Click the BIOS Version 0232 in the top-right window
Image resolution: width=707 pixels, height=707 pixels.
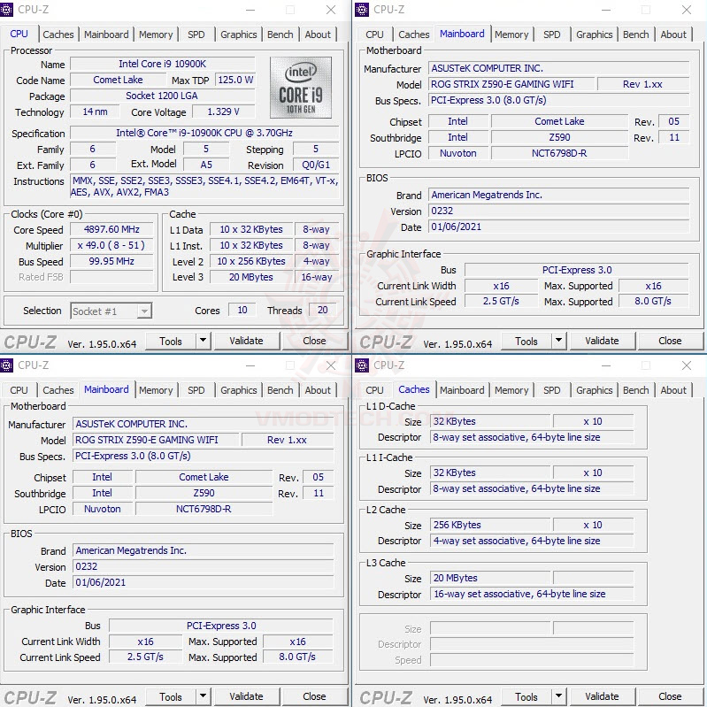coord(558,211)
